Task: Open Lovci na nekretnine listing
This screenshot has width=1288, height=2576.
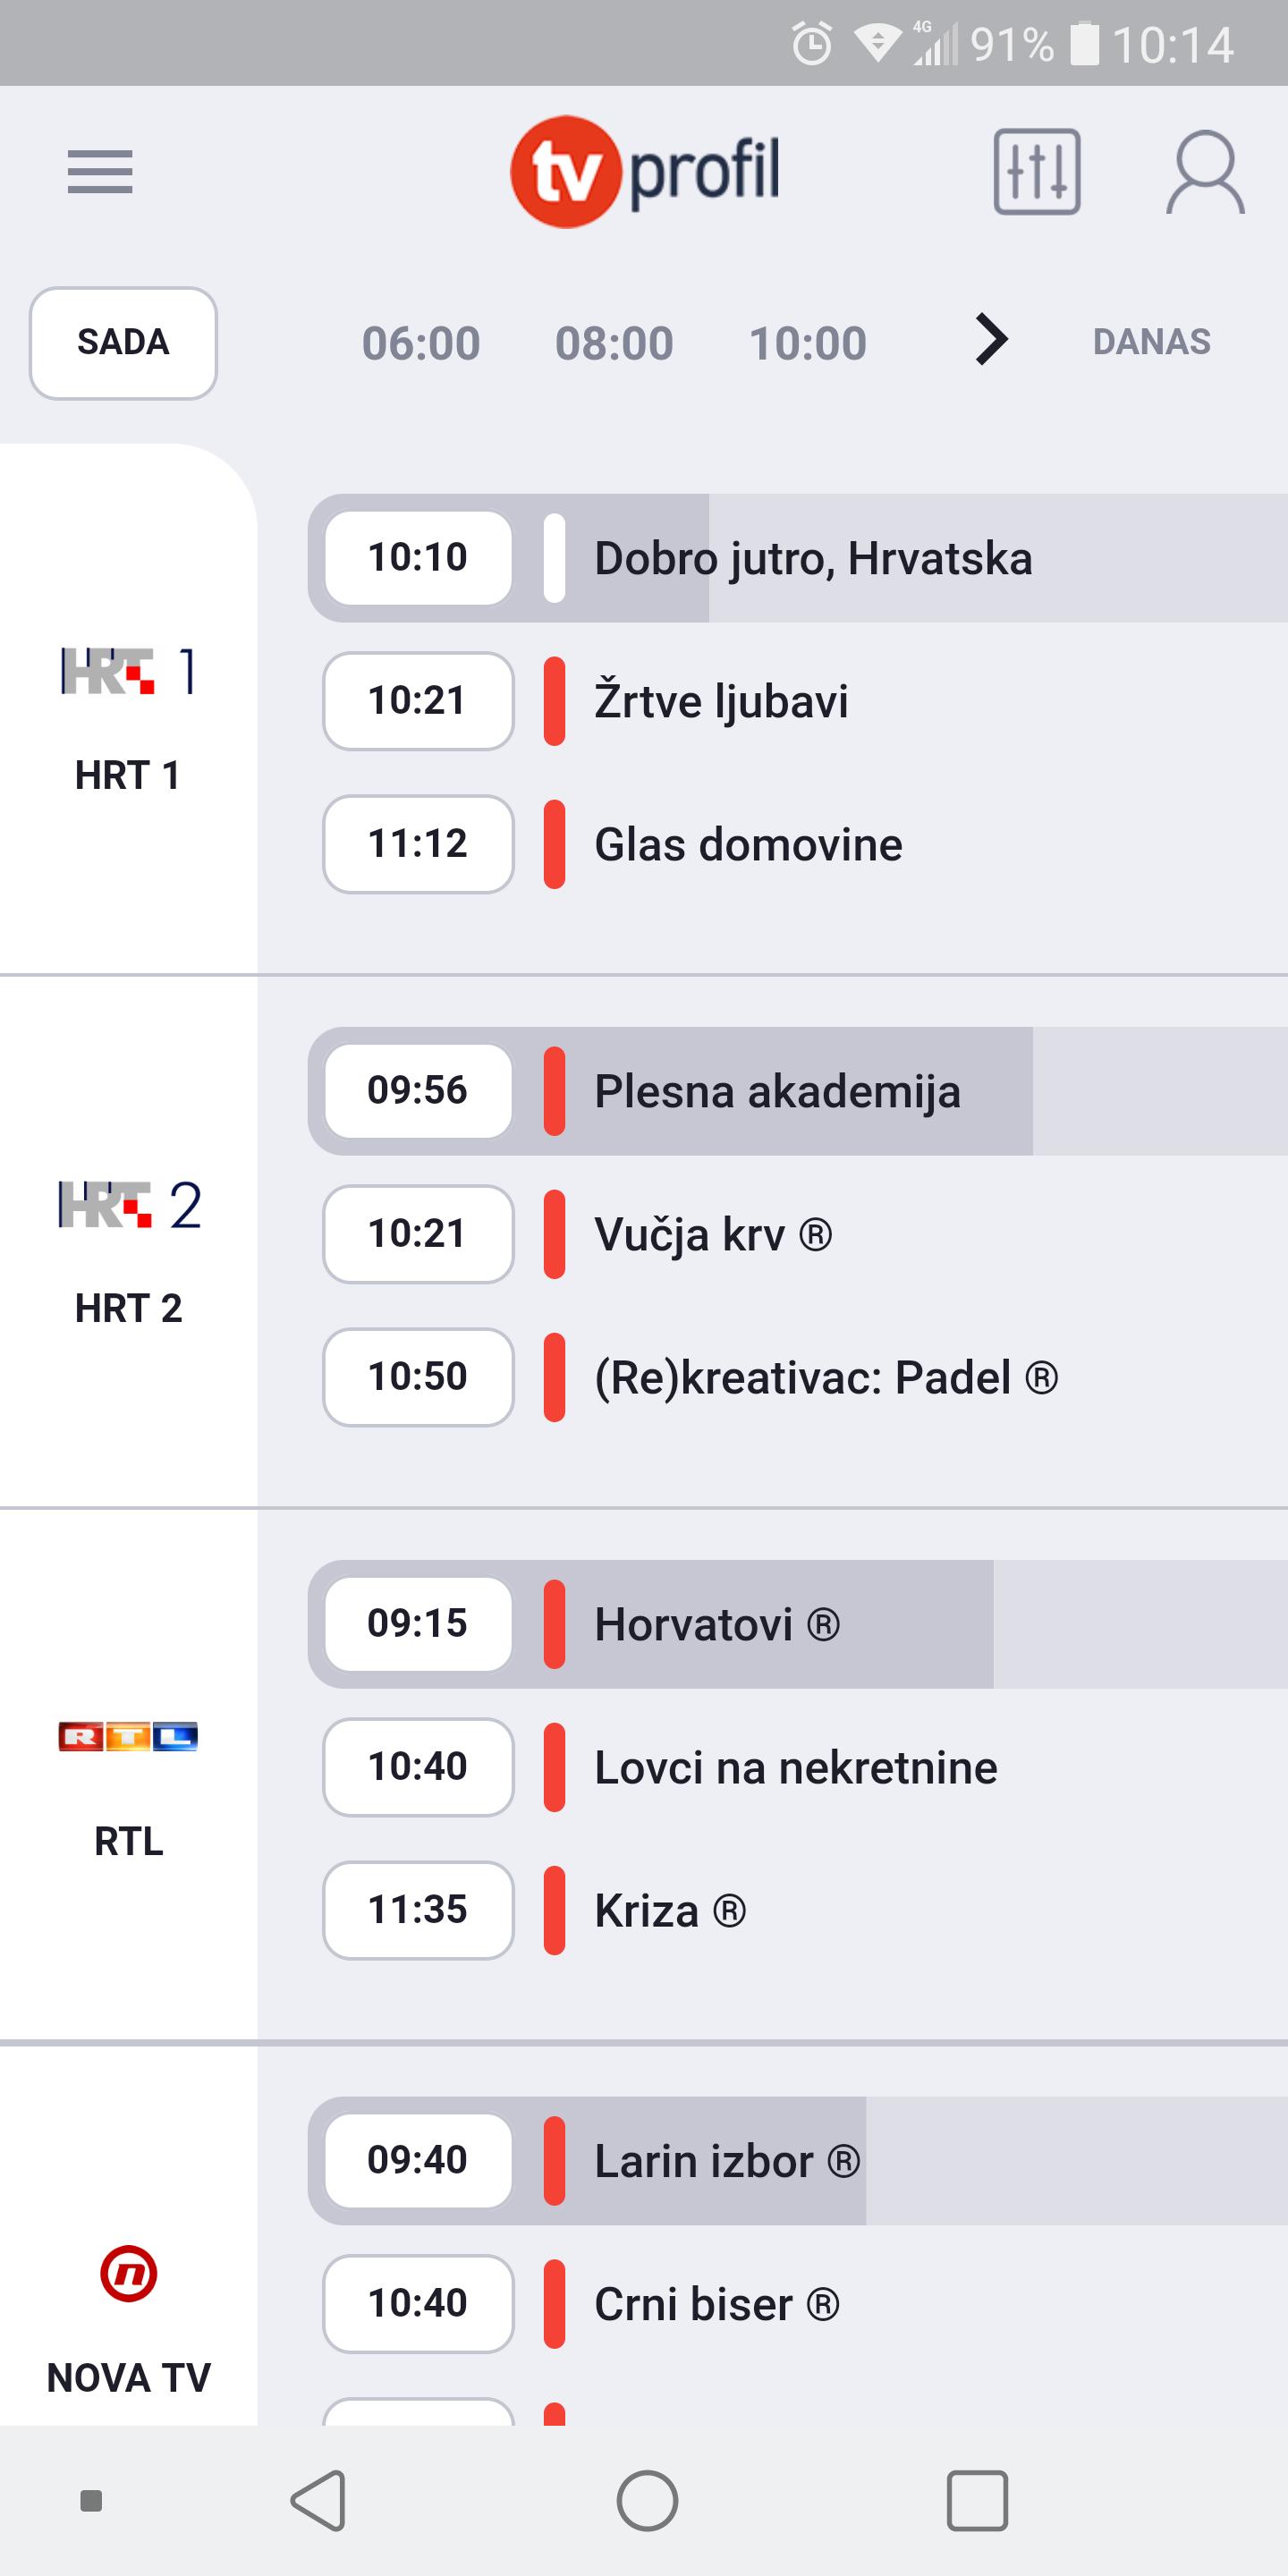Action: point(795,1767)
